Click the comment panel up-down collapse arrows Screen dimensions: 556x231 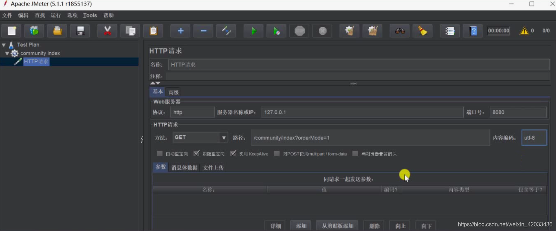pyautogui.click(x=155, y=83)
